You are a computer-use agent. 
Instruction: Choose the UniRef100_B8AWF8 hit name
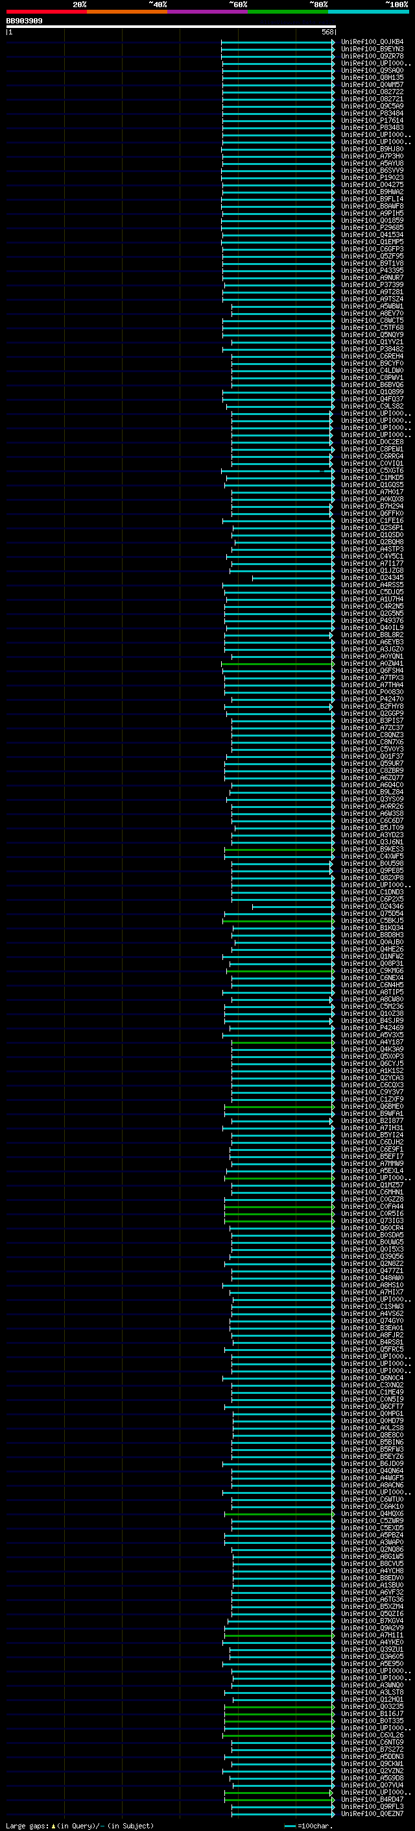[372, 206]
